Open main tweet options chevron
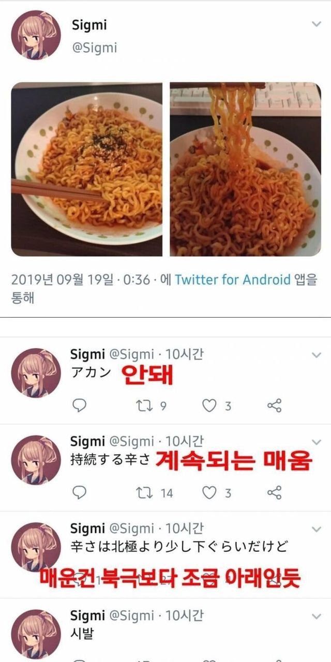 (x=316, y=24)
